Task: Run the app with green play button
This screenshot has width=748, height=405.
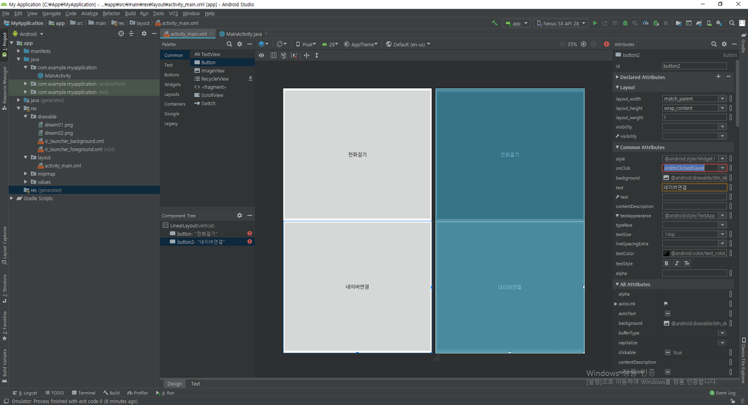Action: pyautogui.click(x=595, y=23)
